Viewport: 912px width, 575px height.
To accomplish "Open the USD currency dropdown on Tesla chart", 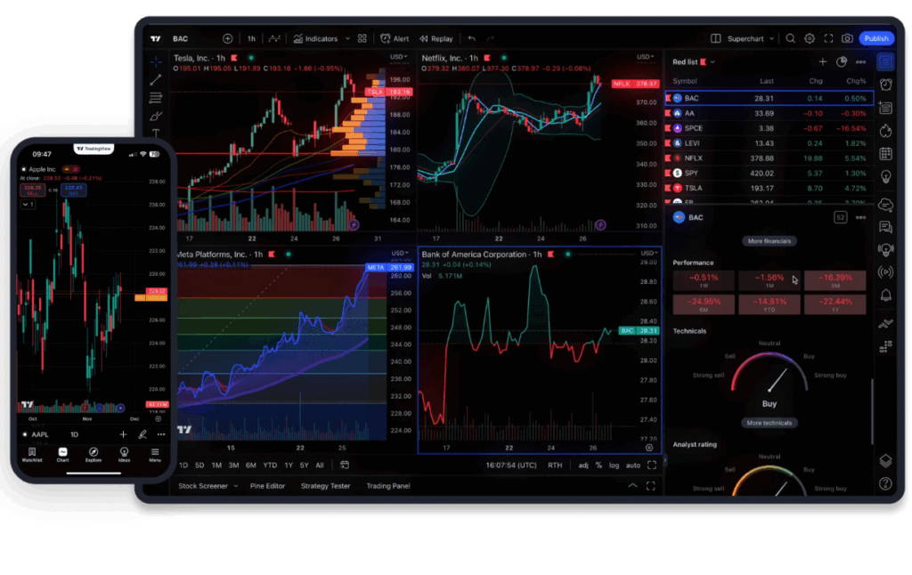I will pos(398,57).
